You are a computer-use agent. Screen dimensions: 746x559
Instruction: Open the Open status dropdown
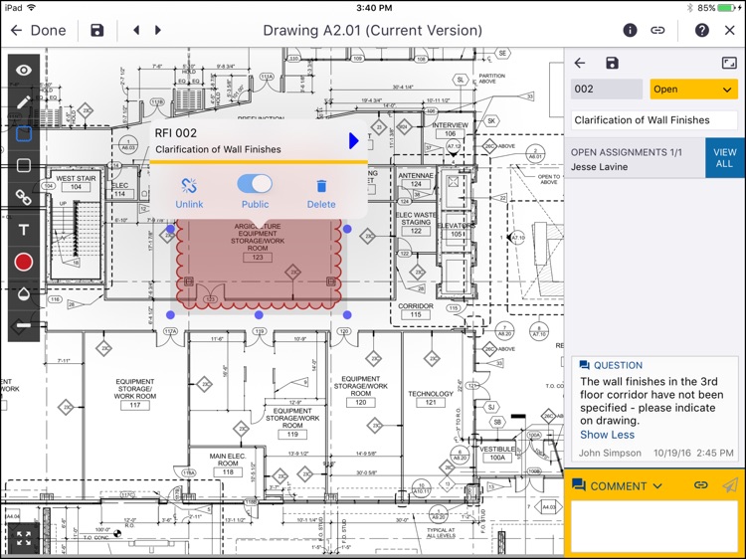point(693,90)
